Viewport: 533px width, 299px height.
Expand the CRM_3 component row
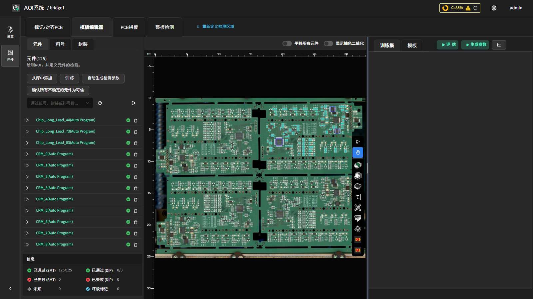pyautogui.click(x=27, y=188)
